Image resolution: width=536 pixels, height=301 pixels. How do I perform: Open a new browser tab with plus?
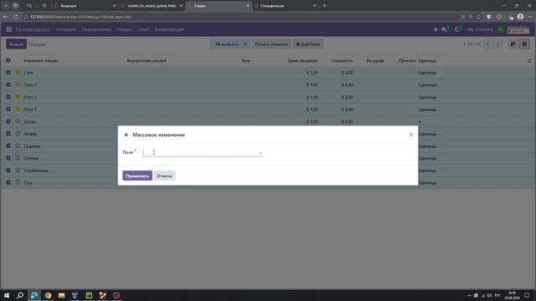(x=325, y=6)
